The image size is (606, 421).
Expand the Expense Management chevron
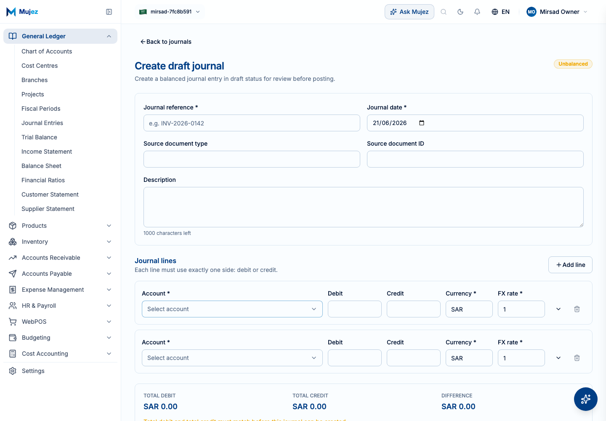109,290
